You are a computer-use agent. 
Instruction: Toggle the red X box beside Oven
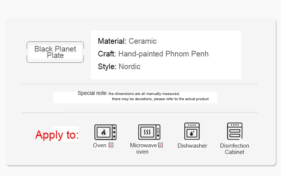click(111, 145)
